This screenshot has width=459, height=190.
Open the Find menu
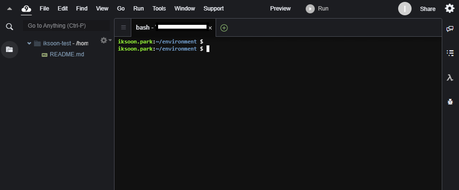pos(81,9)
